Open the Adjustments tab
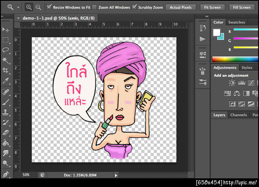Viewport: 259px width, 187px height. [x=225, y=68]
